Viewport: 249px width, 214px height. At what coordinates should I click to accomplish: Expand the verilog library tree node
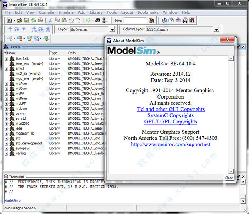click(x=7, y=154)
